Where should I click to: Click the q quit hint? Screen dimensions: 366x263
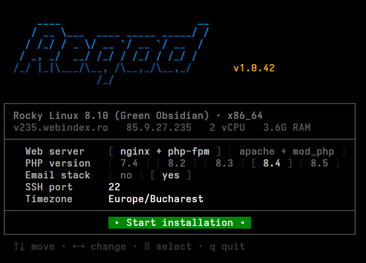pos(227,246)
